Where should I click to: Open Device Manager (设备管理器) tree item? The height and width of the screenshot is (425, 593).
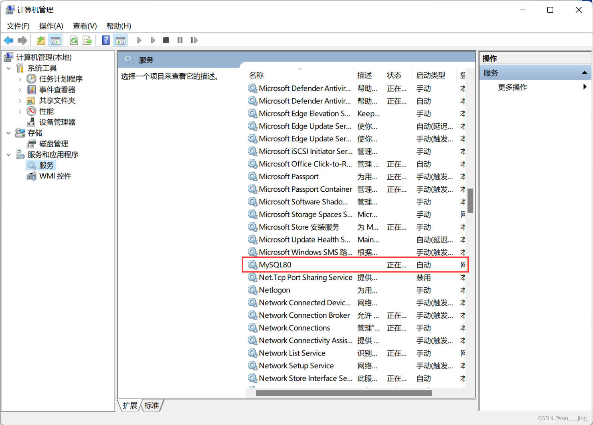tap(57, 122)
